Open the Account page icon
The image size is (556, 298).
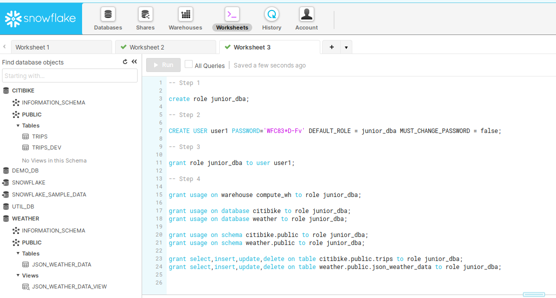pyautogui.click(x=306, y=14)
